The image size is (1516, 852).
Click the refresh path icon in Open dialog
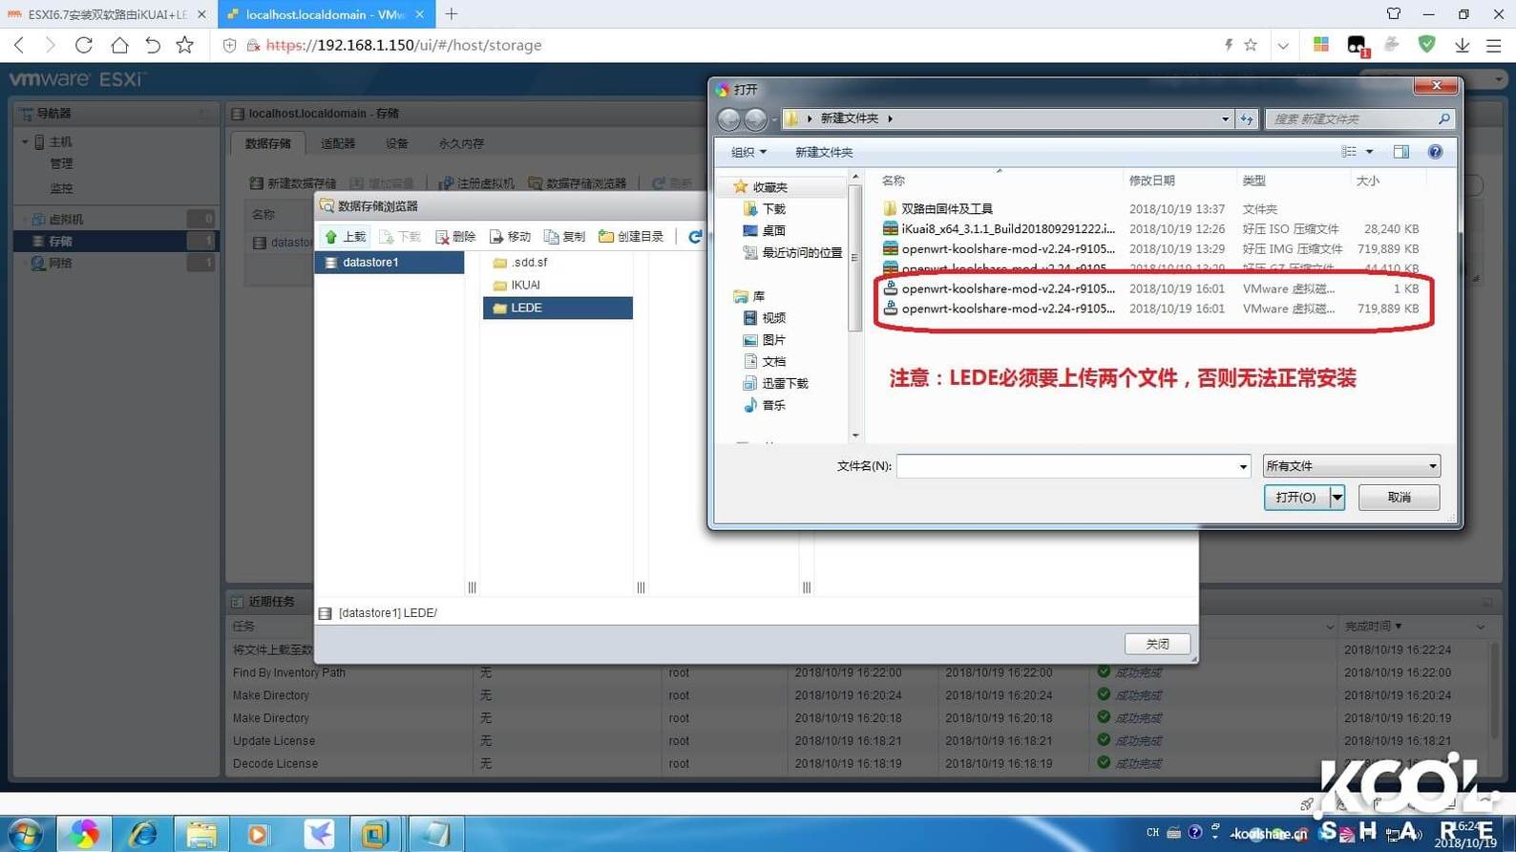(1247, 119)
